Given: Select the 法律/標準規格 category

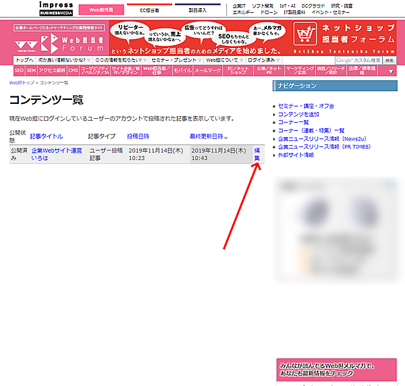Looking at the screenshot, I should [x=362, y=70].
